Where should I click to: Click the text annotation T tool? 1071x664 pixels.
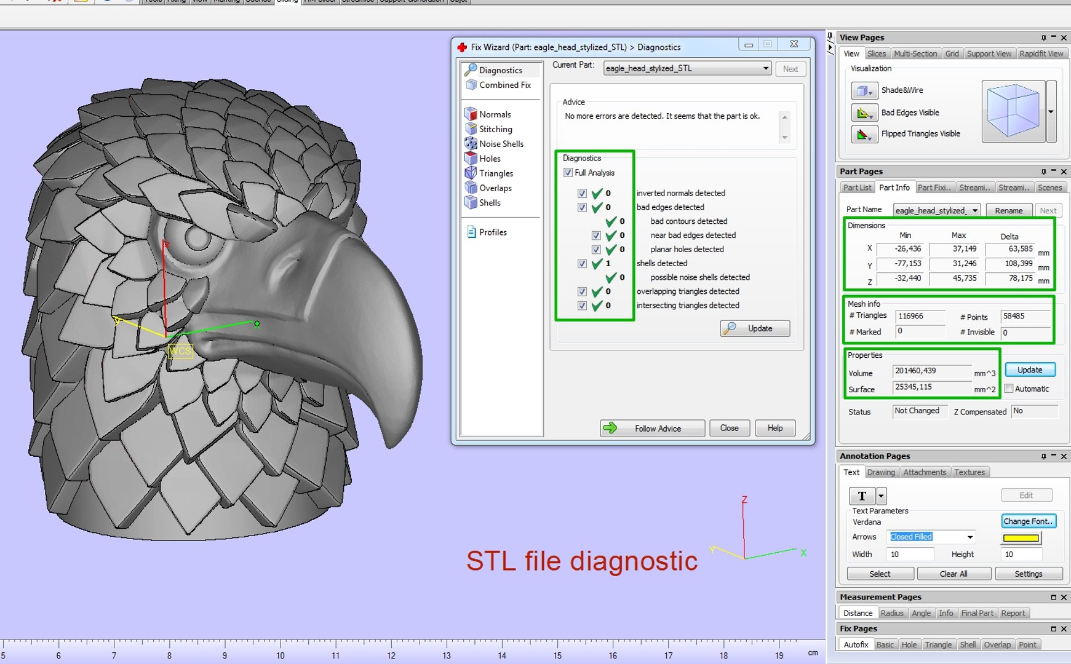click(862, 496)
